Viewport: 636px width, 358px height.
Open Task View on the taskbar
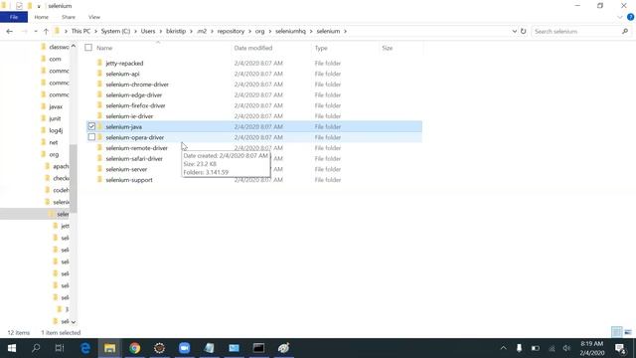click(x=60, y=348)
